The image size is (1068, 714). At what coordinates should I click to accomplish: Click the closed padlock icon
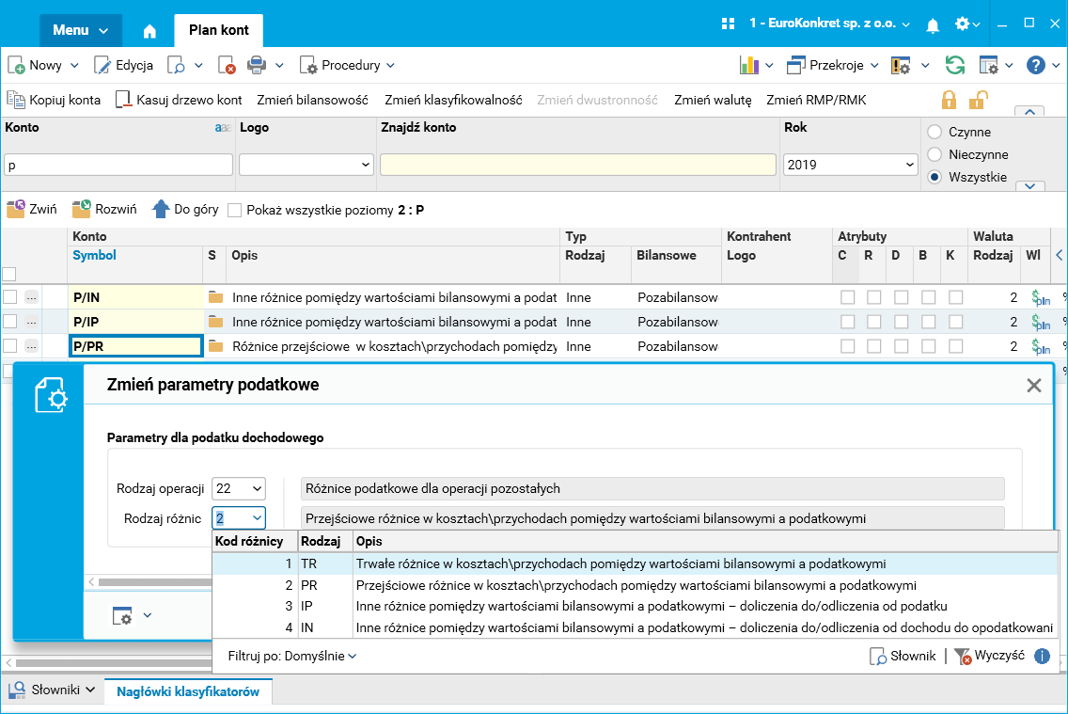coord(950,100)
